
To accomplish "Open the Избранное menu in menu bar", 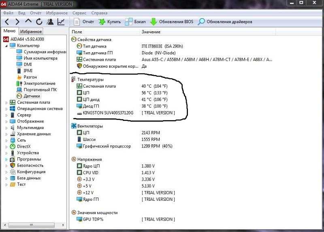I will 57,13.
